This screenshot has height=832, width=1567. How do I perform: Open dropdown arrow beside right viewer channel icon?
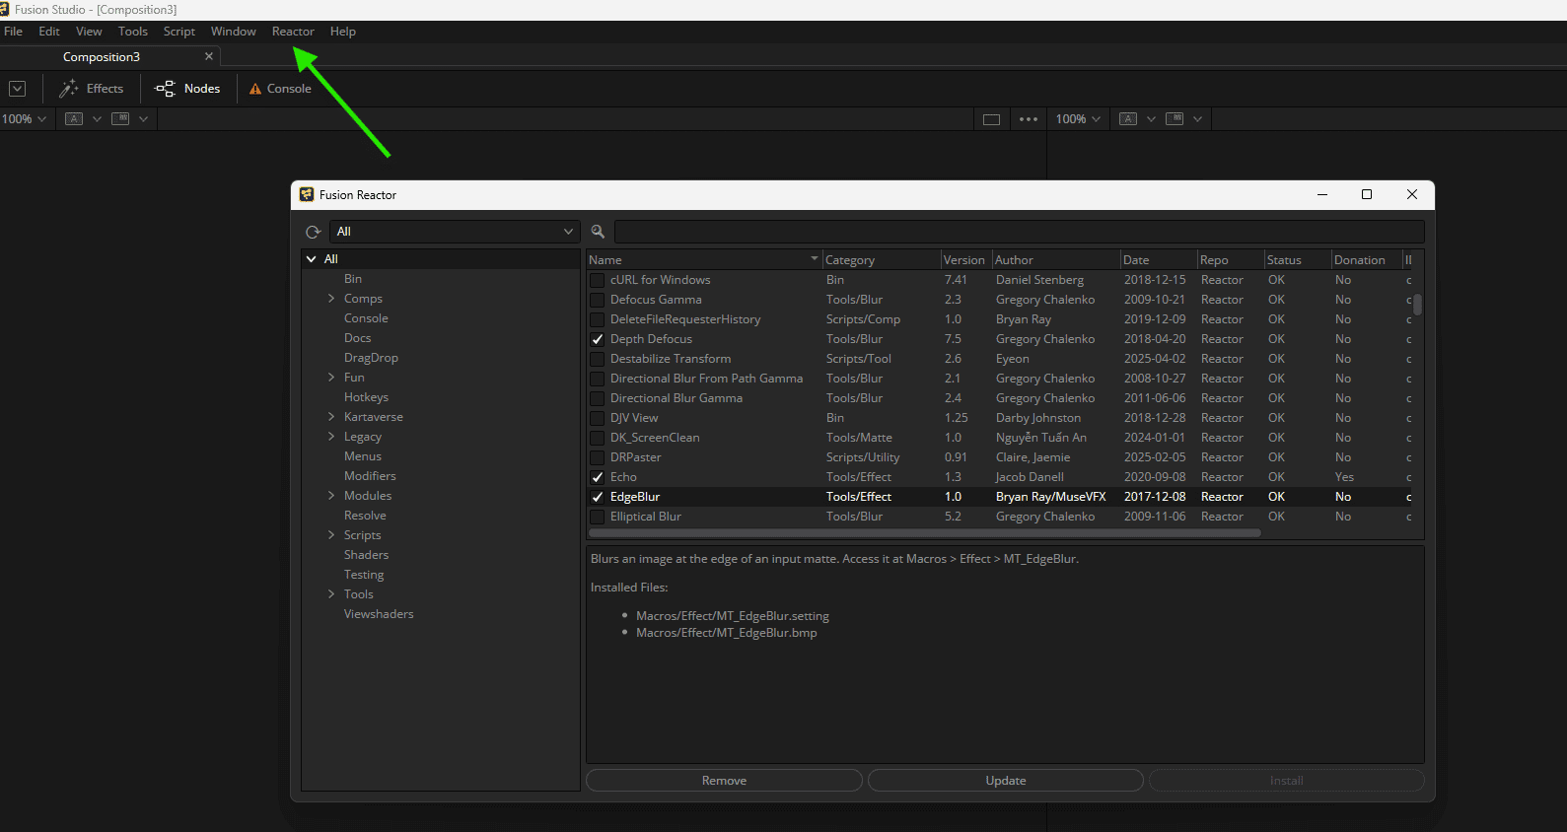[1197, 119]
